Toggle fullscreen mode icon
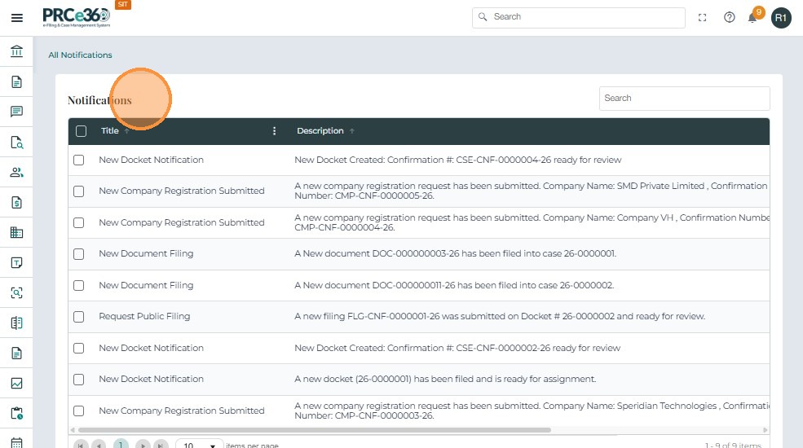This screenshot has height=448, width=803. click(x=703, y=17)
